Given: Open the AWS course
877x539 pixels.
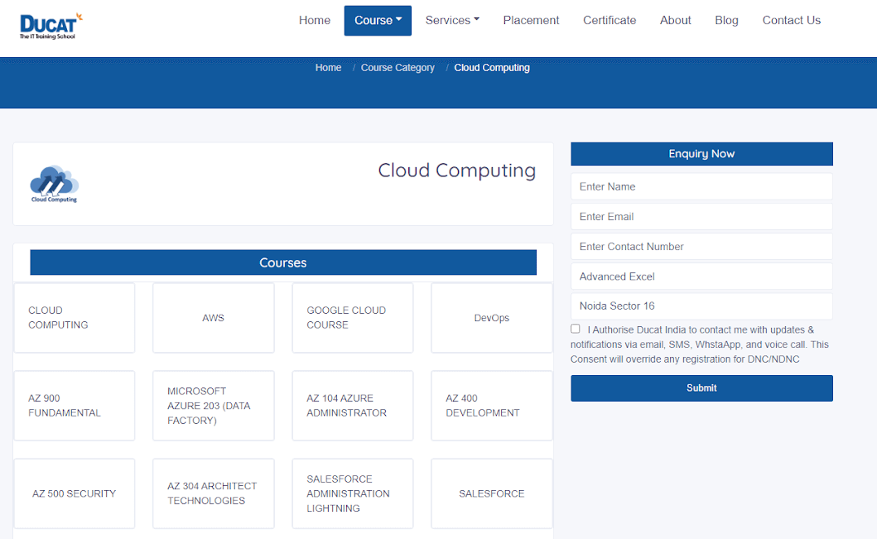Looking at the screenshot, I should 213,318.
